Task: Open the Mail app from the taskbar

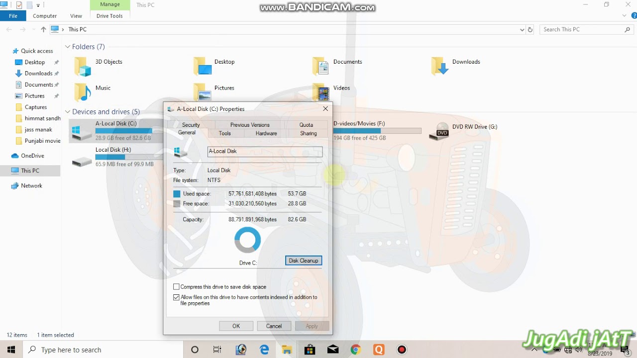Action: (x=332, y=350)
